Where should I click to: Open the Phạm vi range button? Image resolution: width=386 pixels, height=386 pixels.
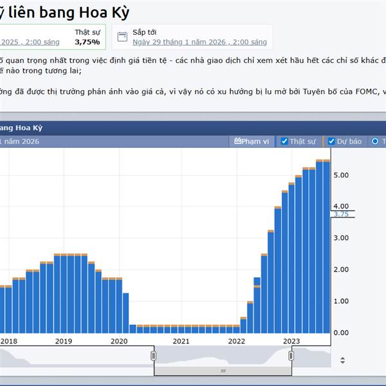[252, 142]
